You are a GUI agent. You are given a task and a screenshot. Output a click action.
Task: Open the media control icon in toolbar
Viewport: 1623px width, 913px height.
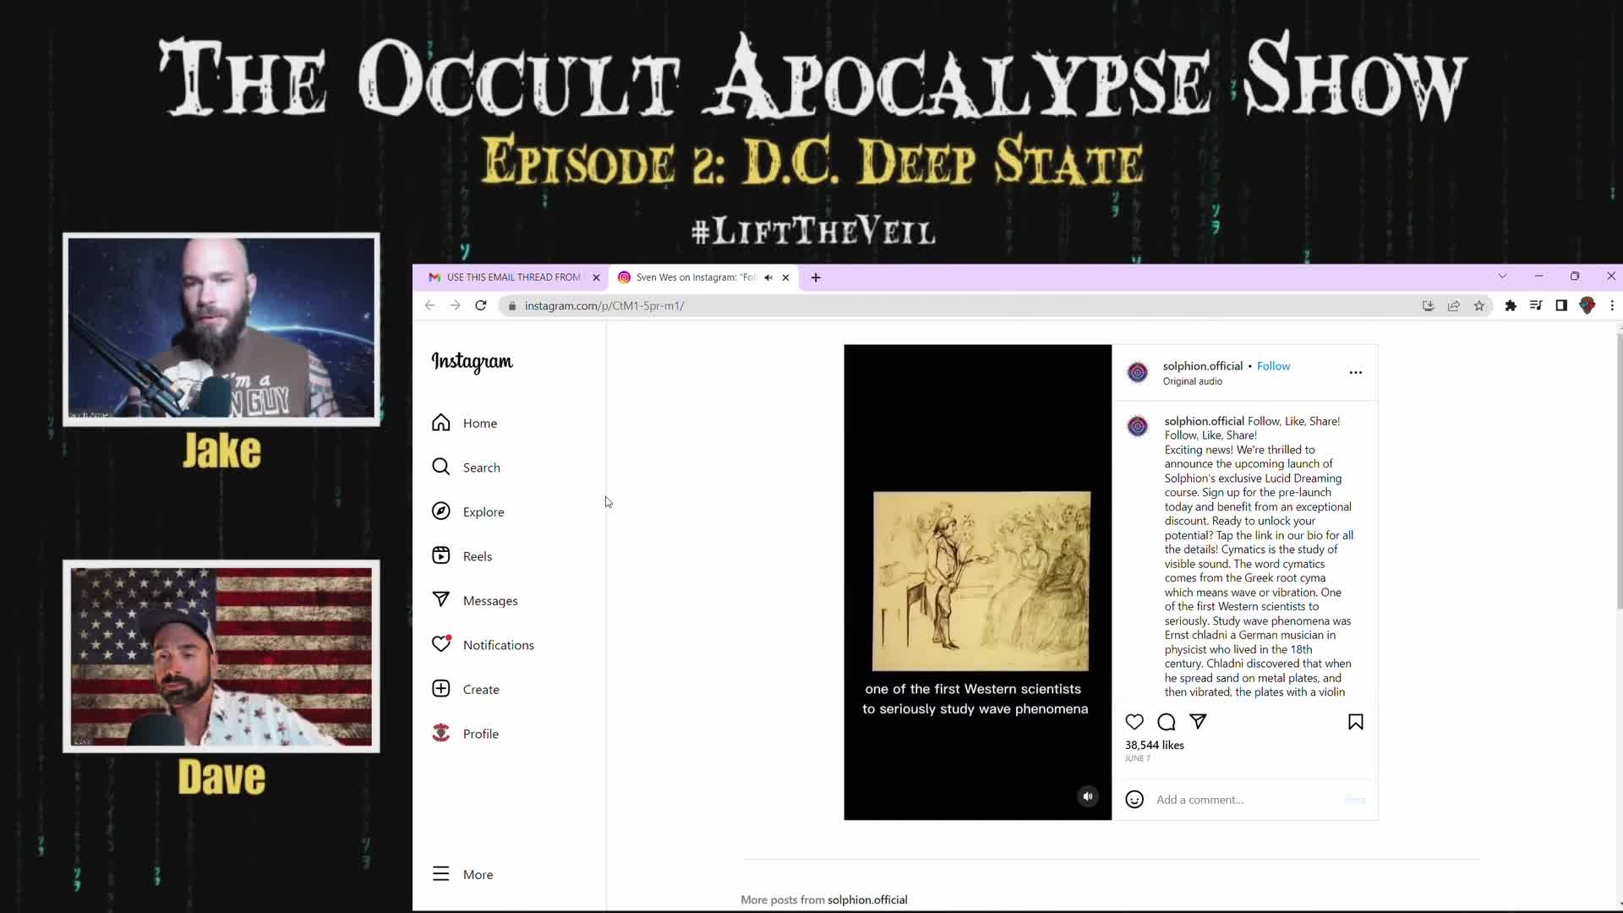point(1536,306)
